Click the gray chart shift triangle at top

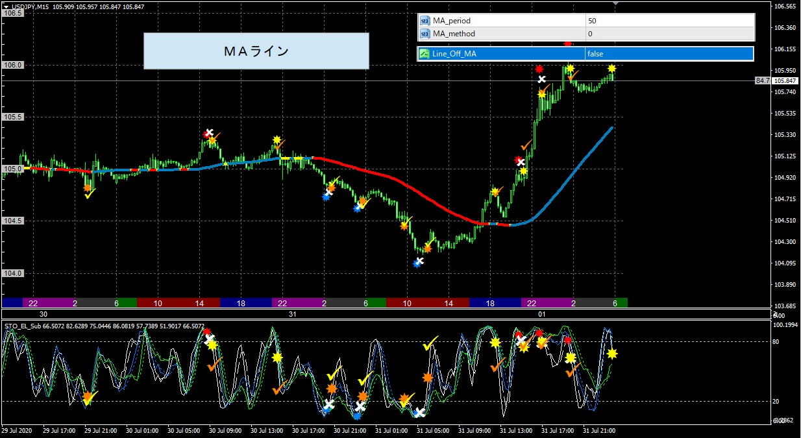pyautogui.click(x=615, y=4)
